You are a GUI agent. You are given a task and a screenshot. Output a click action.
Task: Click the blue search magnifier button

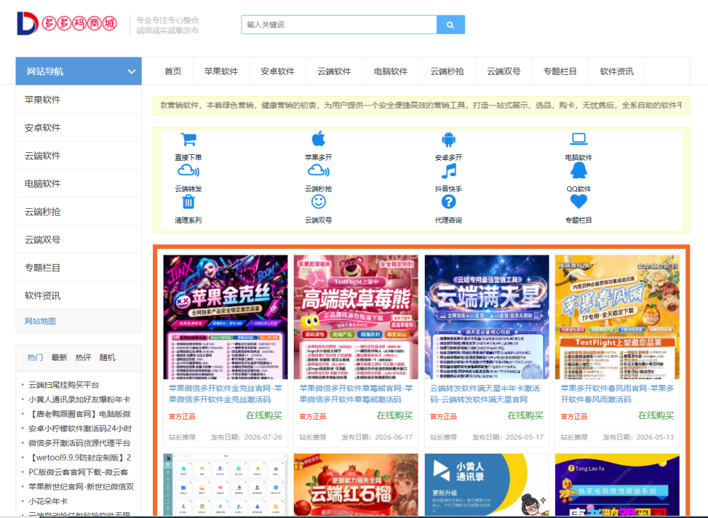pos(450,25)
